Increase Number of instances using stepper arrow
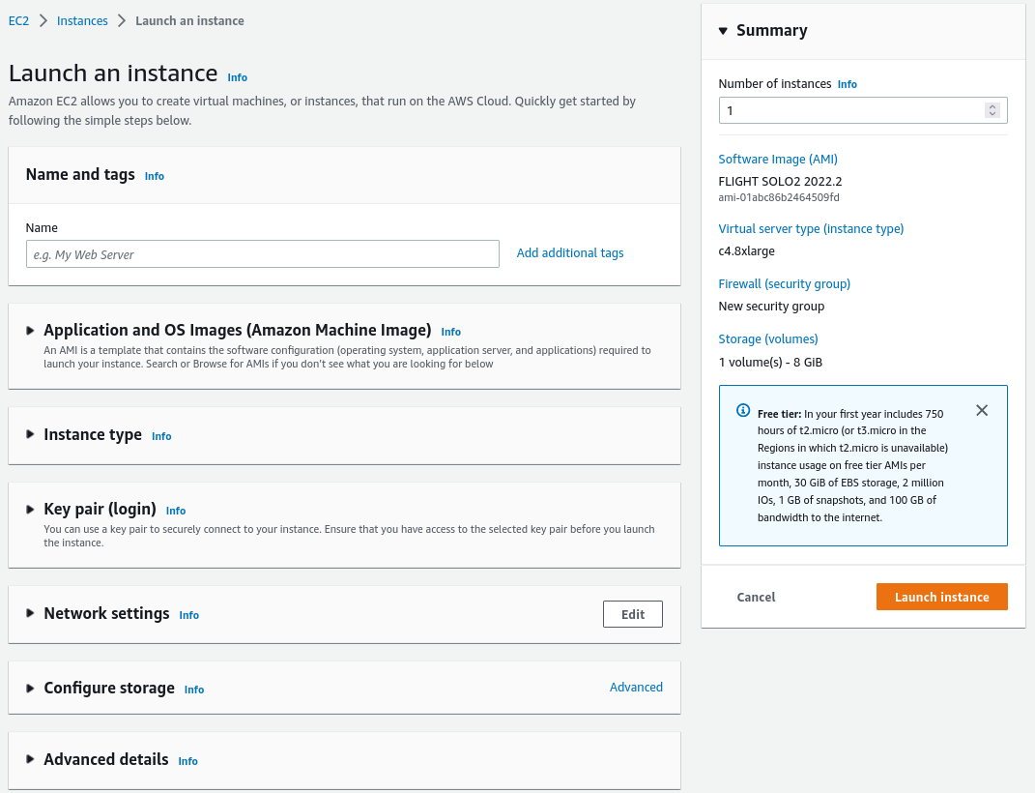The height and width of the screenshot is (793, 1035). pyautogui.click(x=992, y=105)
